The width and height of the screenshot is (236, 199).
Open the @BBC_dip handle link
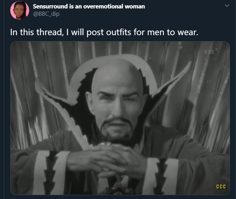tap(46, 14)
